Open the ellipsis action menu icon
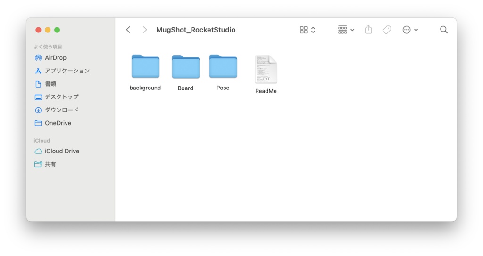The image size is (483, 256). (x=407, y=30)
